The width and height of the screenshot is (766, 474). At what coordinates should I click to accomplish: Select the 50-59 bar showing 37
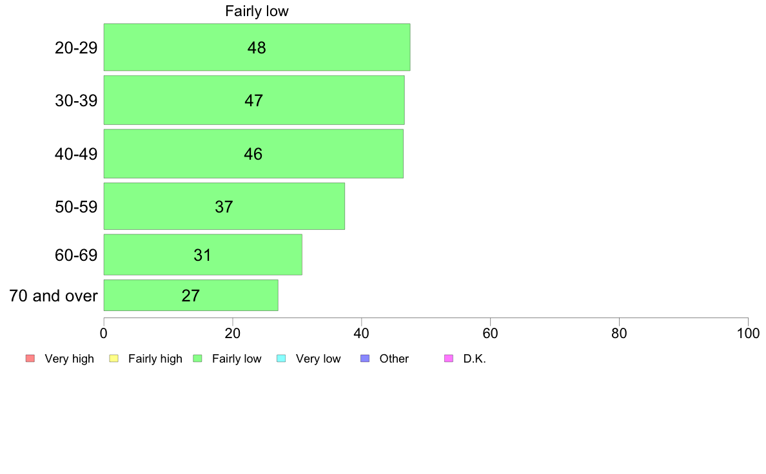click(224, 206)
